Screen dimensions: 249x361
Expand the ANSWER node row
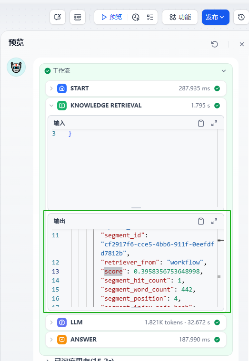(136, 339)
